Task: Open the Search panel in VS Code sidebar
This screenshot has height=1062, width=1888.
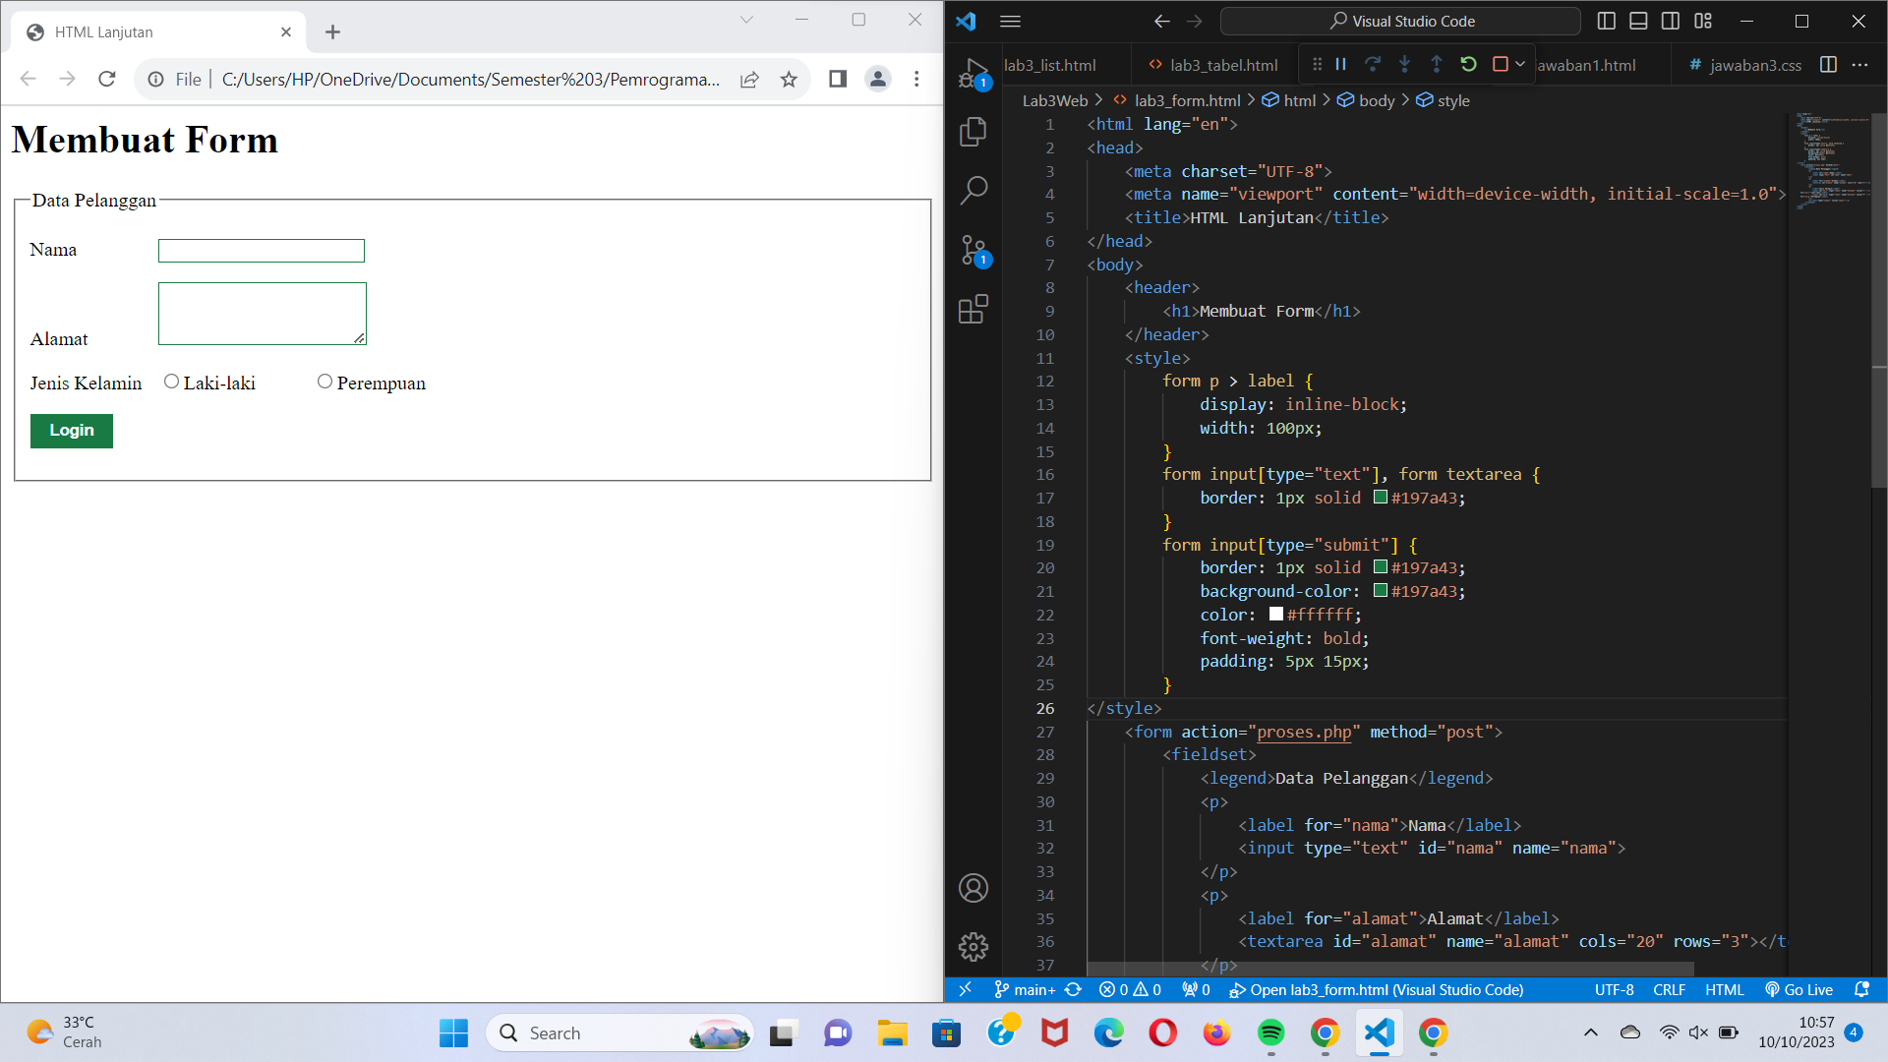Action: pos(973,190)
